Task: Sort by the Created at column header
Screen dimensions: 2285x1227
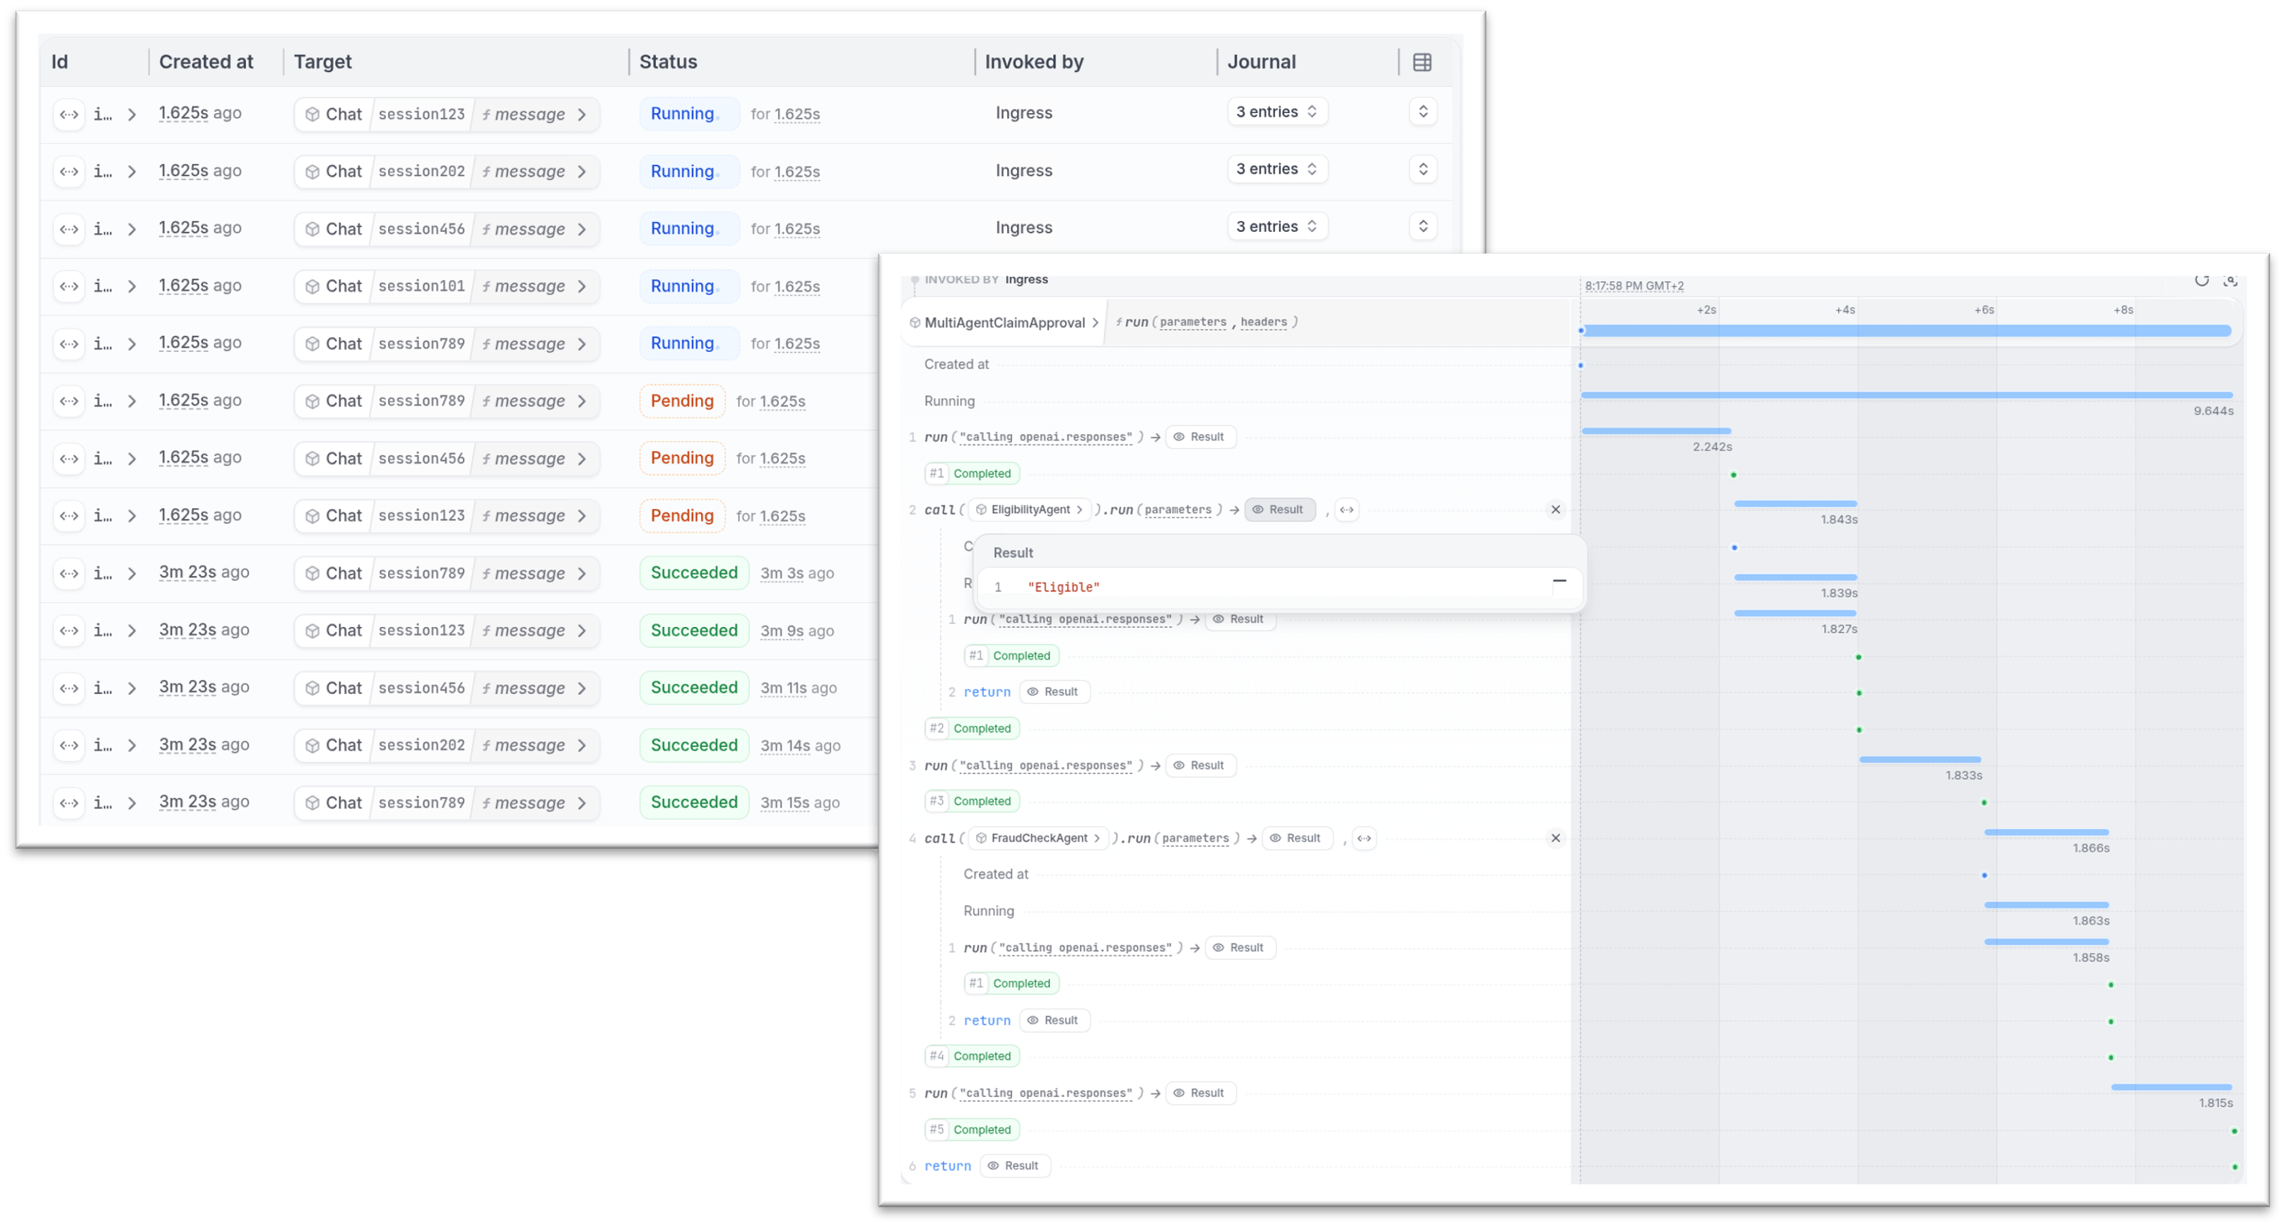Action: 206,62
